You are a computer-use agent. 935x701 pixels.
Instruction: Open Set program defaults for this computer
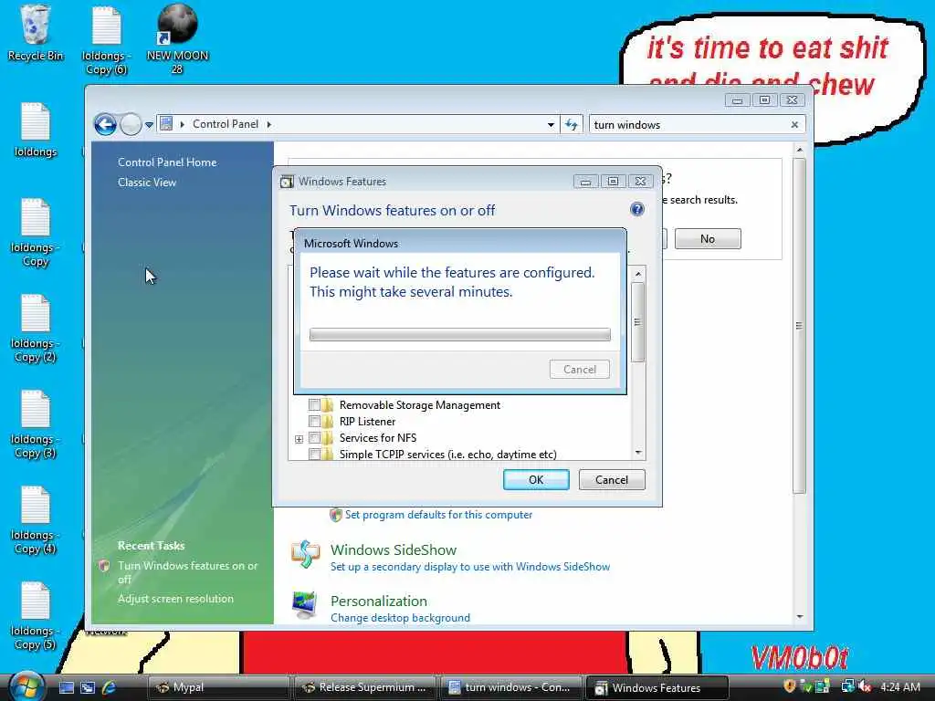pyautogui.click(x=438, y=515)
